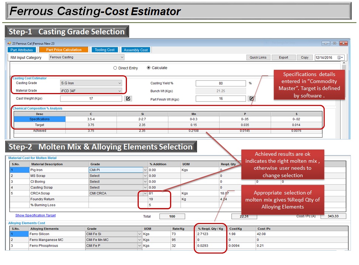Click the edit icon beside Part Finish Wt
This screenshot has width=359, height=265.
[x=251, y=99]
